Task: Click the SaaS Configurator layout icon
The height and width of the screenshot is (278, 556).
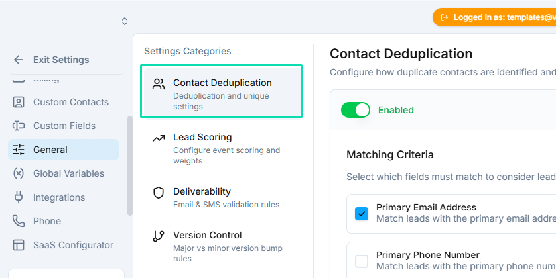Action: tap(19, 245)
